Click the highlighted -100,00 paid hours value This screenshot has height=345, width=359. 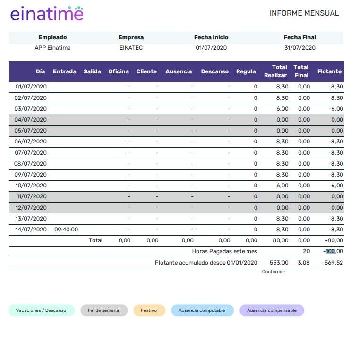point(333,251)
